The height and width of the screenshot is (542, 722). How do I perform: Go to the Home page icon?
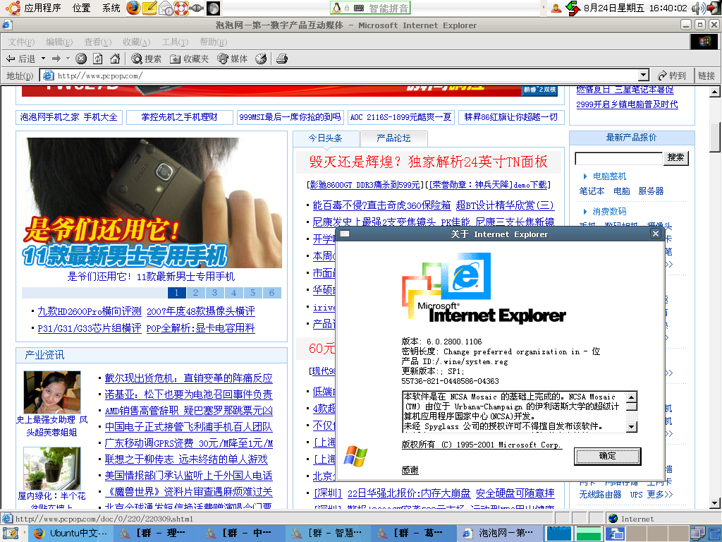coord(115,59)
